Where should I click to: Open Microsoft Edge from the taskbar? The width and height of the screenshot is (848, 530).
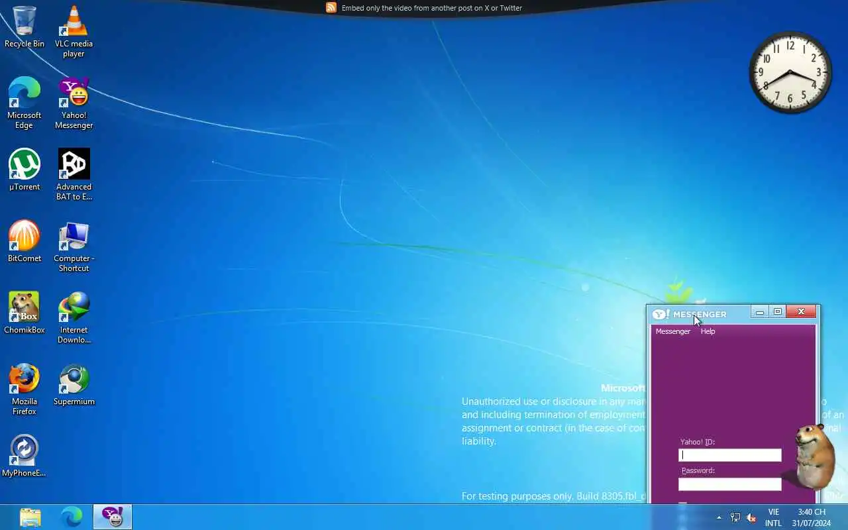click(72, 517)
